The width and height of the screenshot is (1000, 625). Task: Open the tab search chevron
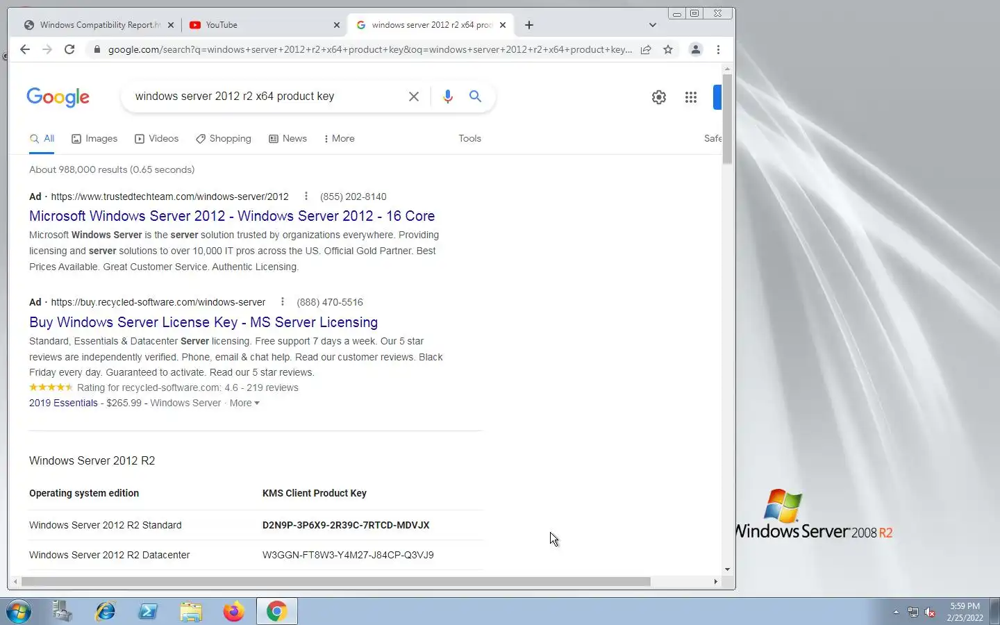pos(652,25)
